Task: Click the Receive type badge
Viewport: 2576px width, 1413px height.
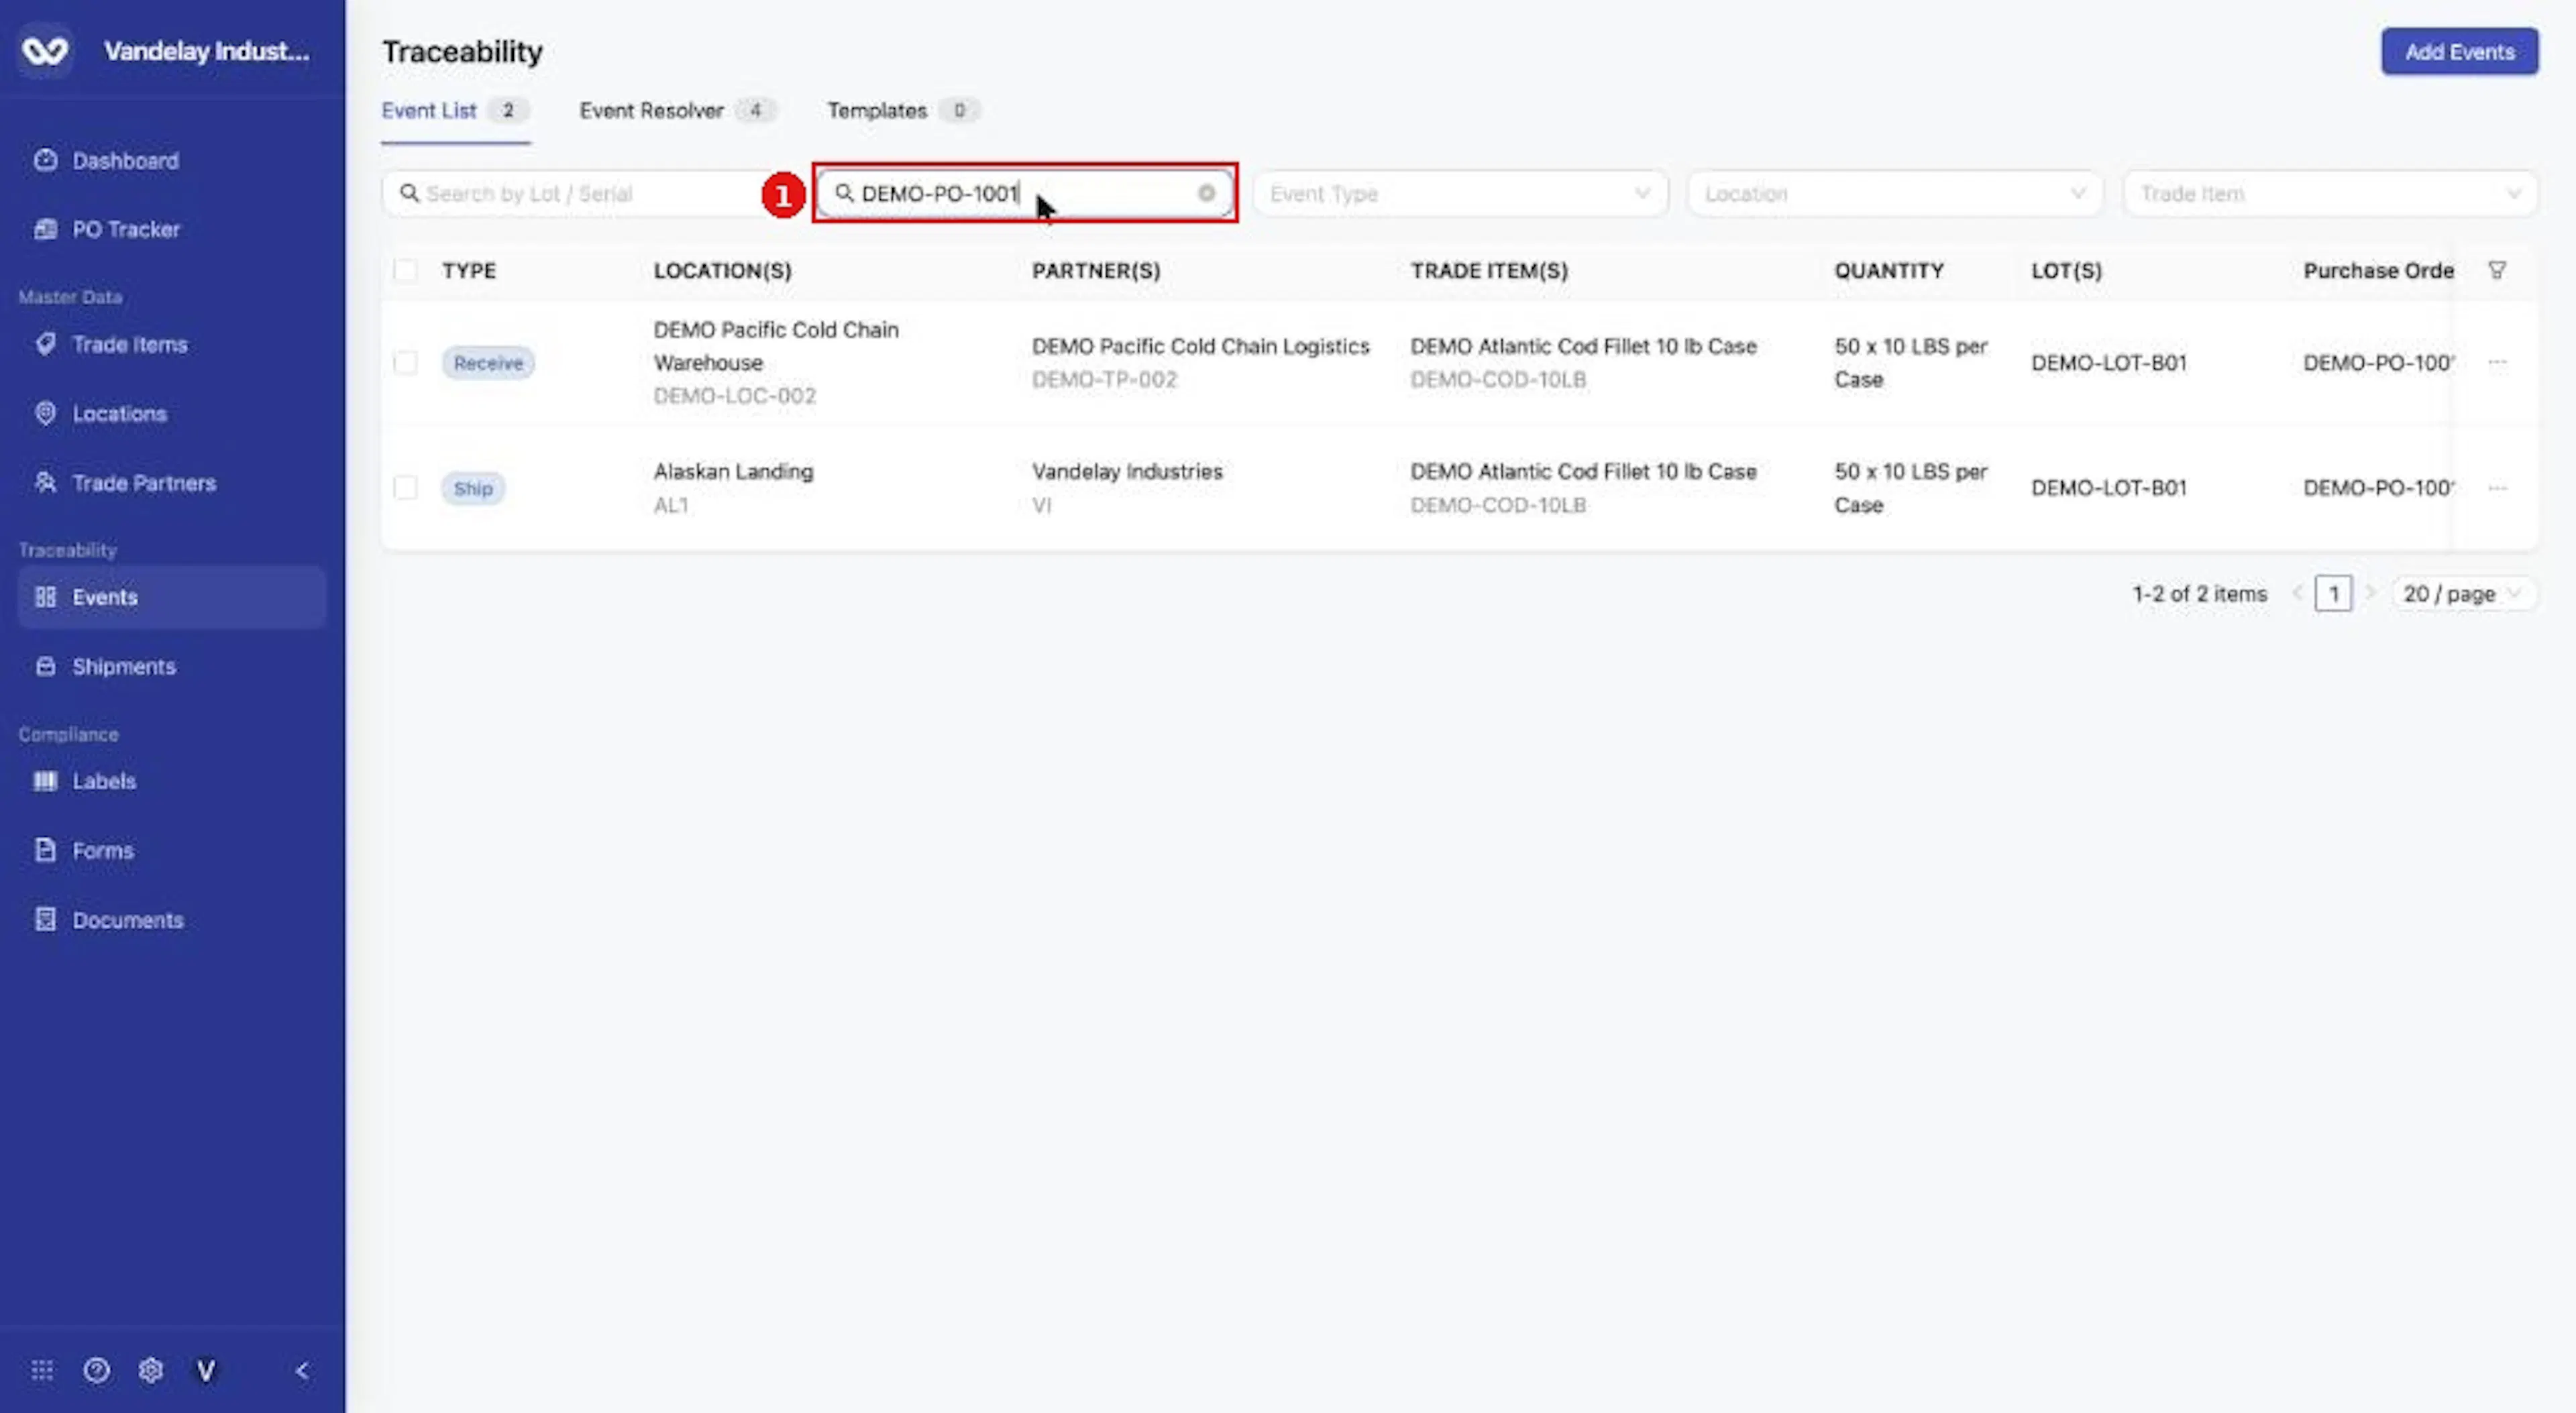Action: click(488, 362)
